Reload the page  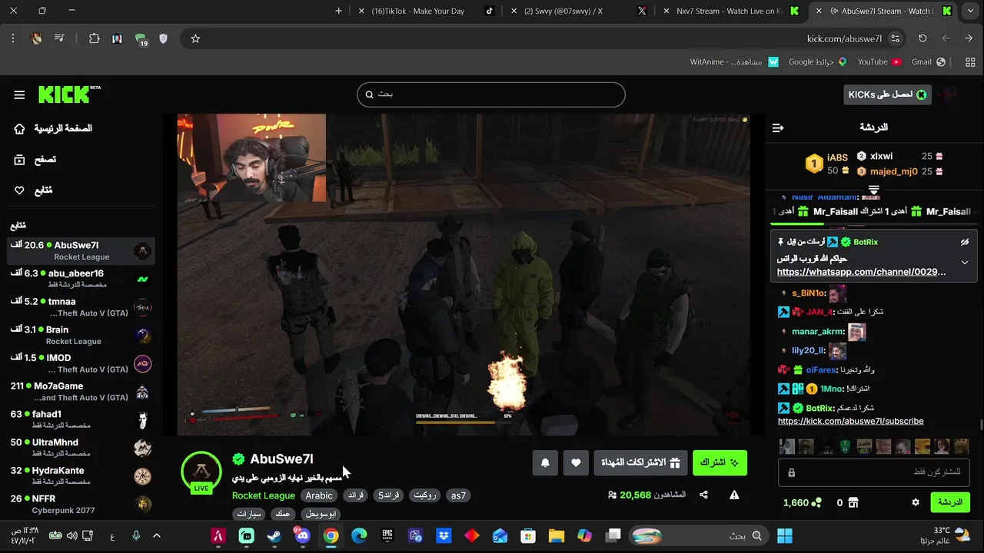click(922, 38)
